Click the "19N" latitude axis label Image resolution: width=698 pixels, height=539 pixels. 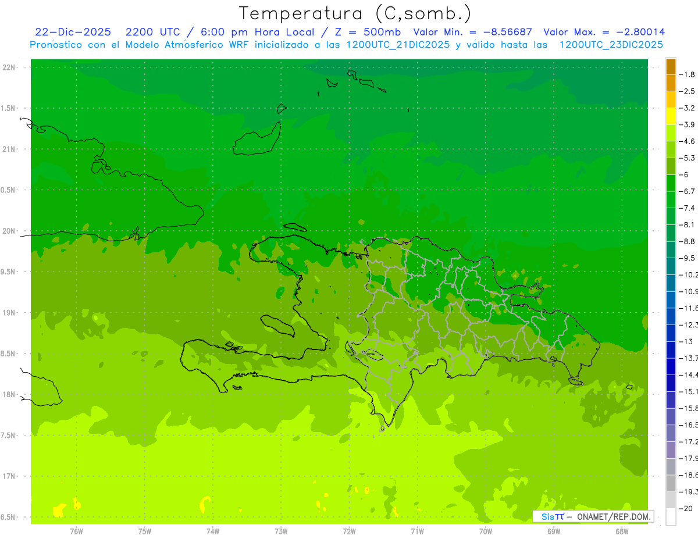pos(9,313)
